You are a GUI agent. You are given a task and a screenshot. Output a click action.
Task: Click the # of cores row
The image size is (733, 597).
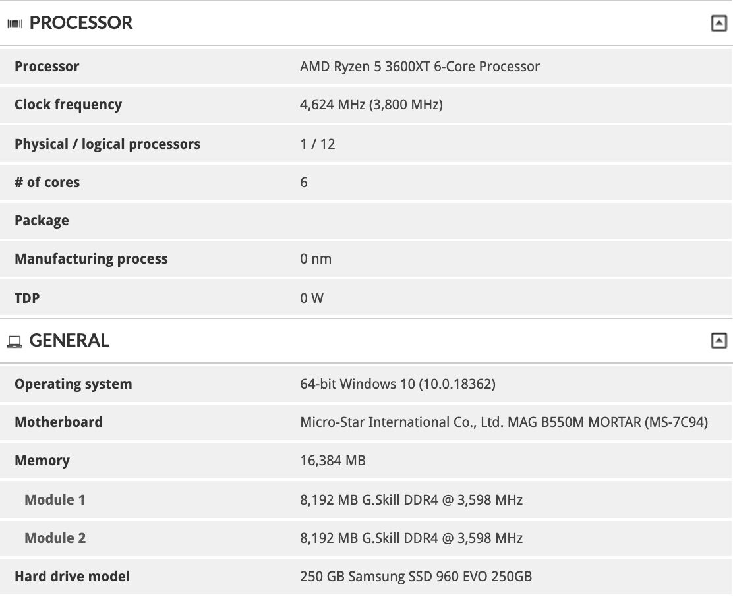[x=366, y=182]
